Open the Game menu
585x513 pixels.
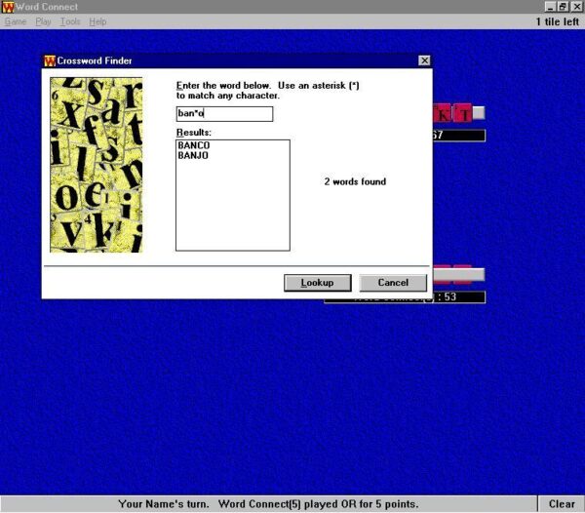click(x=15, y=21)
